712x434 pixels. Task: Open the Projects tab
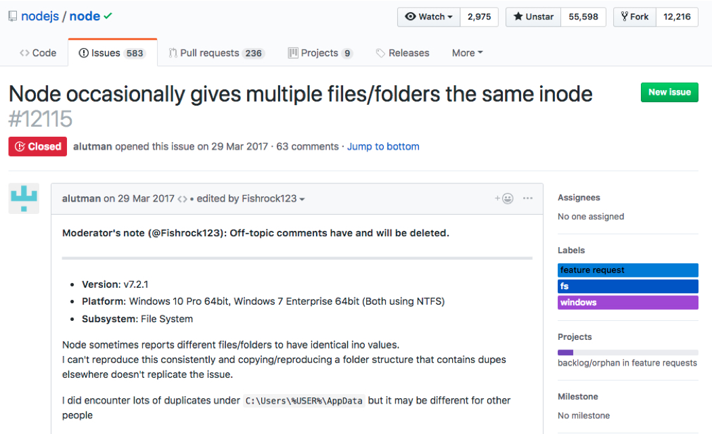(x=320, y=53)
